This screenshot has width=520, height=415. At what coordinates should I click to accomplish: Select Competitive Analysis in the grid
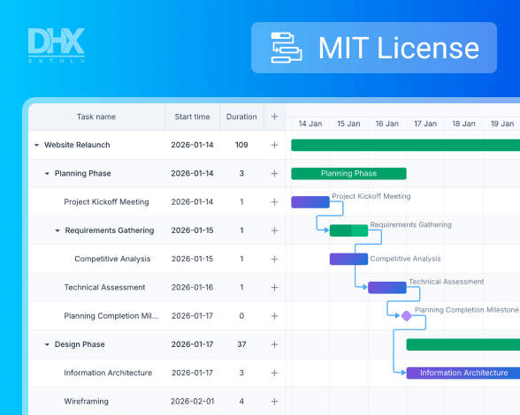tap(112, 259)
